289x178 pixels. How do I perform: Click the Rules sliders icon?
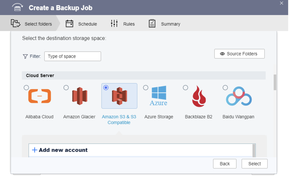[114, 23]
